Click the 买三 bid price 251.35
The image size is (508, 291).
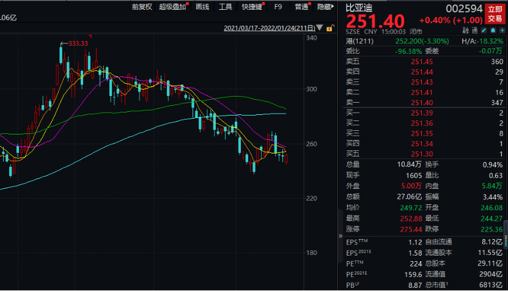422,133
